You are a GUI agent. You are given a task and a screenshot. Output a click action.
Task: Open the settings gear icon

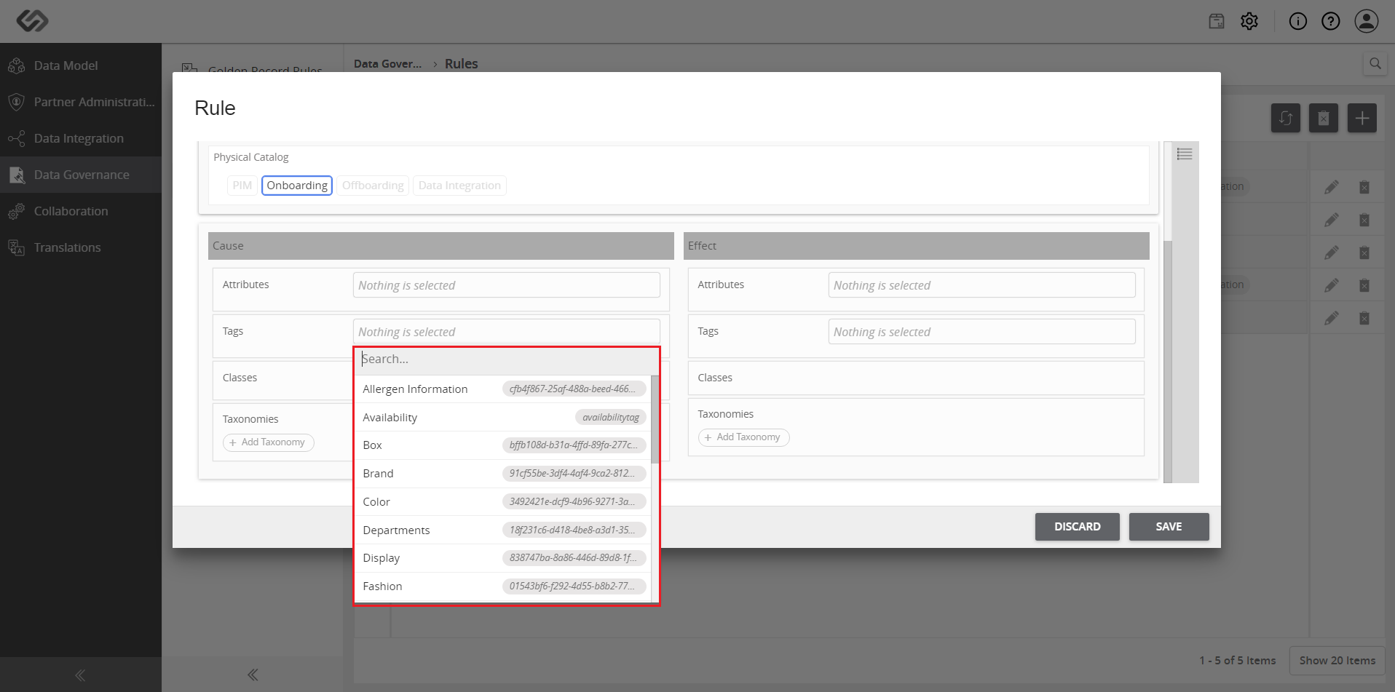1249,21
